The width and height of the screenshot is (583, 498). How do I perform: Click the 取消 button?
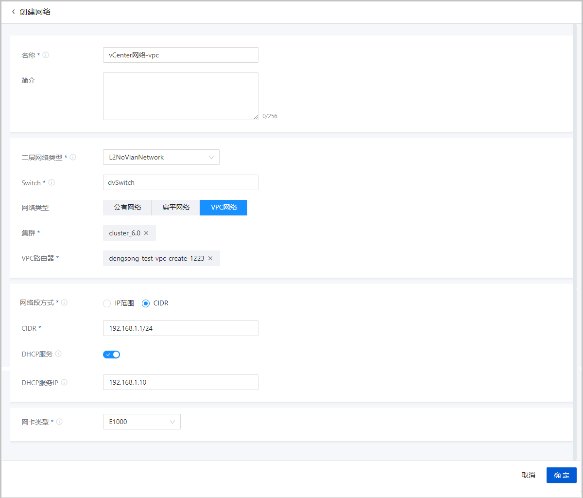pos(528,475)
